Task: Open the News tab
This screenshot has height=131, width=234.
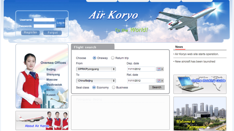Action: point(179,47)
